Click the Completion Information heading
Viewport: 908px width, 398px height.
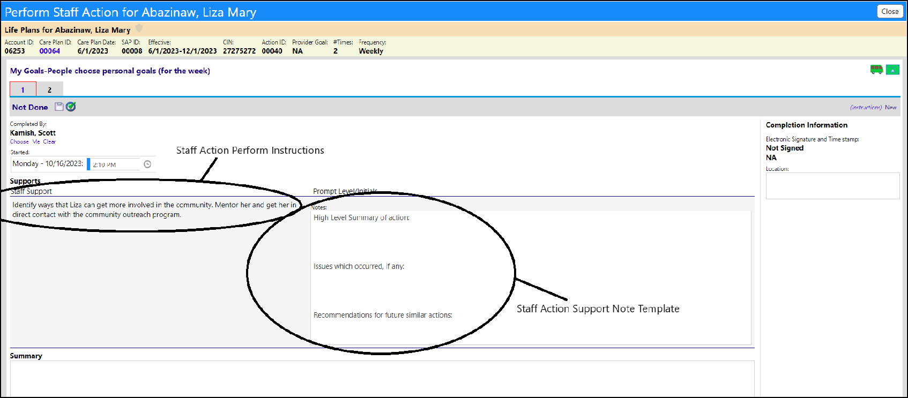click(807, 125)
